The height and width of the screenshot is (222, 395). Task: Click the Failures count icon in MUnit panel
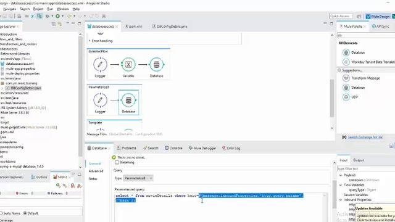(x=49, y=193)
